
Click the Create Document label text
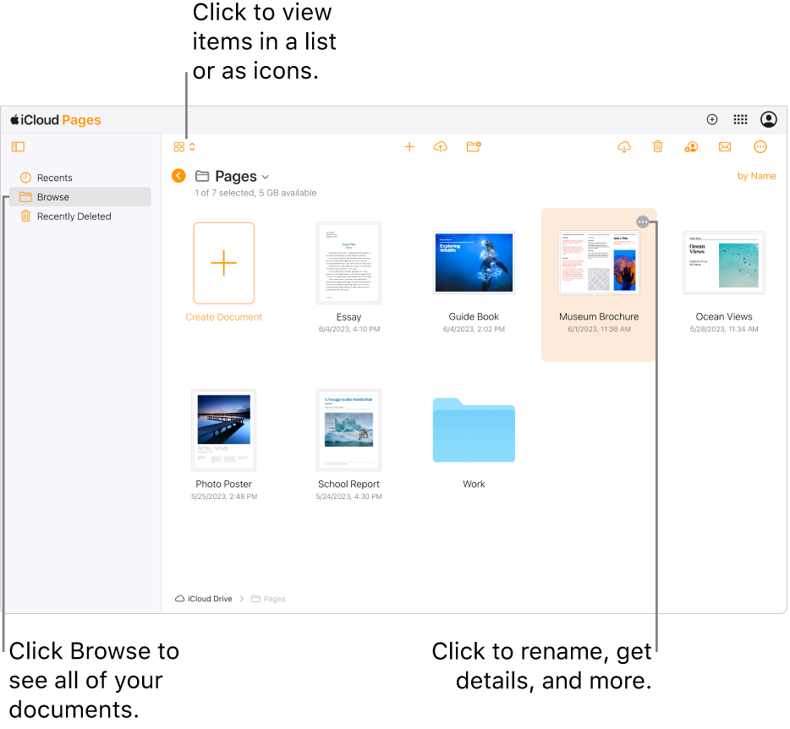223,317
